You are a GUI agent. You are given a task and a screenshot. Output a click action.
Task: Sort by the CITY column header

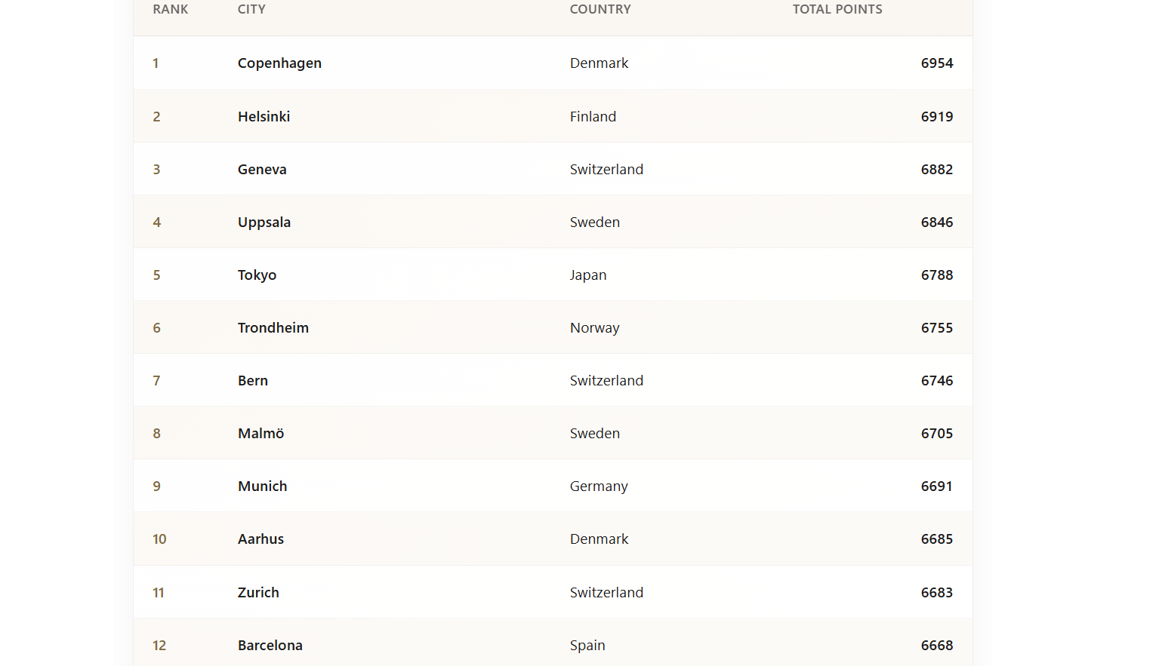pyautogui.click(x=251, y=9)
